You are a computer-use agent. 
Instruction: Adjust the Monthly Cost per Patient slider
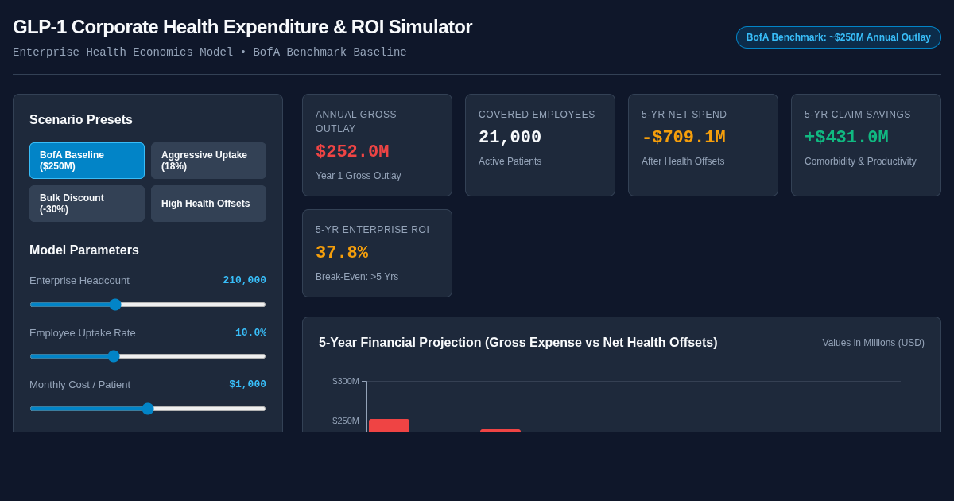coord(148,409)
